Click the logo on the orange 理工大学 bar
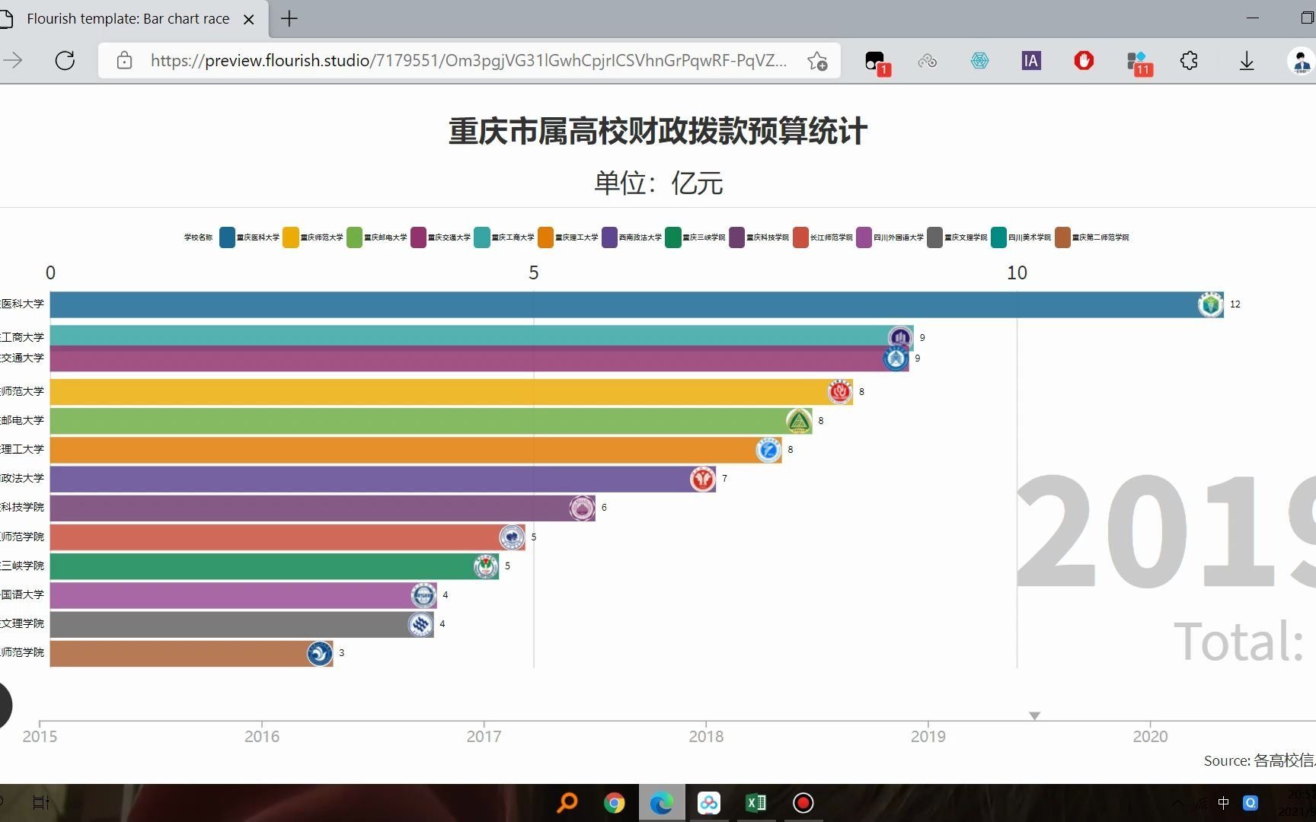Screen dimensions: 1316x822 (768, 450)
